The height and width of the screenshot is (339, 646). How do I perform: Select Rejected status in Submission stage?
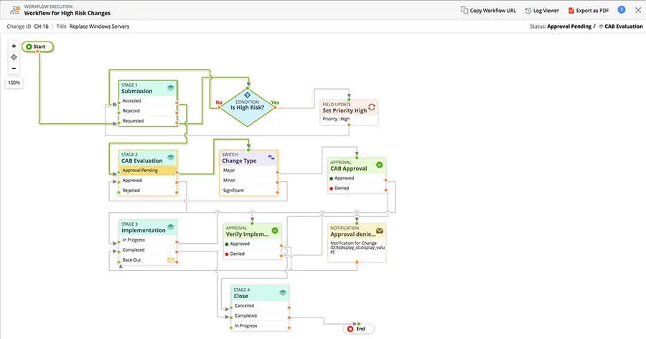pos(147,110)
